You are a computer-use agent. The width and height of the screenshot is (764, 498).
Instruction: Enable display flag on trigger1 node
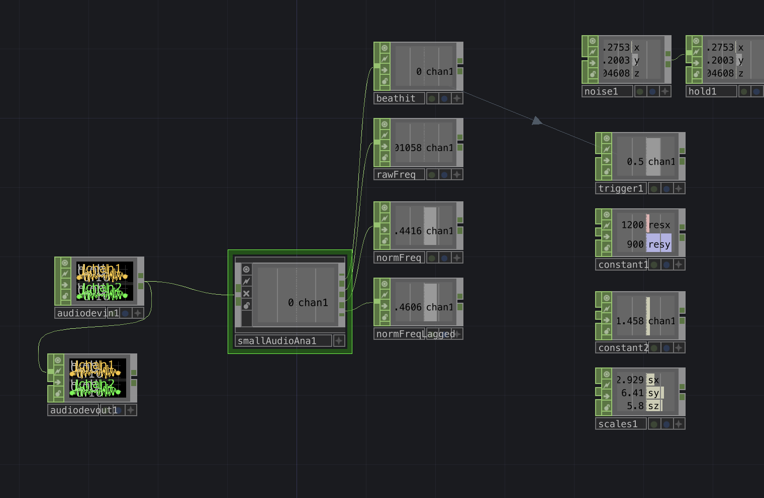pos(654,189)
